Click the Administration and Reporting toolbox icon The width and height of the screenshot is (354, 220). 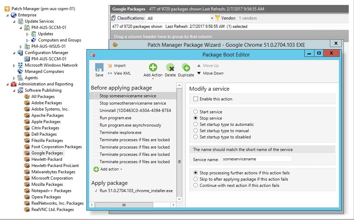14,84
